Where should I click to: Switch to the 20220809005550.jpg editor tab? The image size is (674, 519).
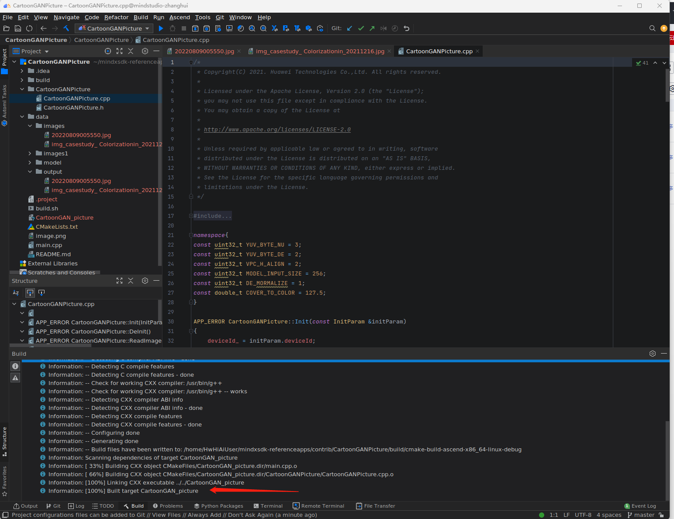pyautogui.click(x=204, y=51)
